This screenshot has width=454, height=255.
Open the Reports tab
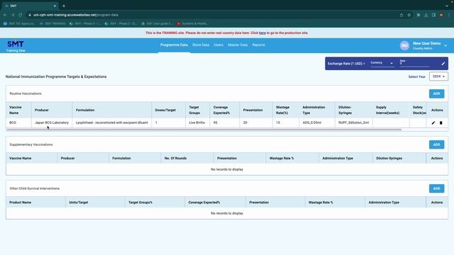(x=258, y=45)
